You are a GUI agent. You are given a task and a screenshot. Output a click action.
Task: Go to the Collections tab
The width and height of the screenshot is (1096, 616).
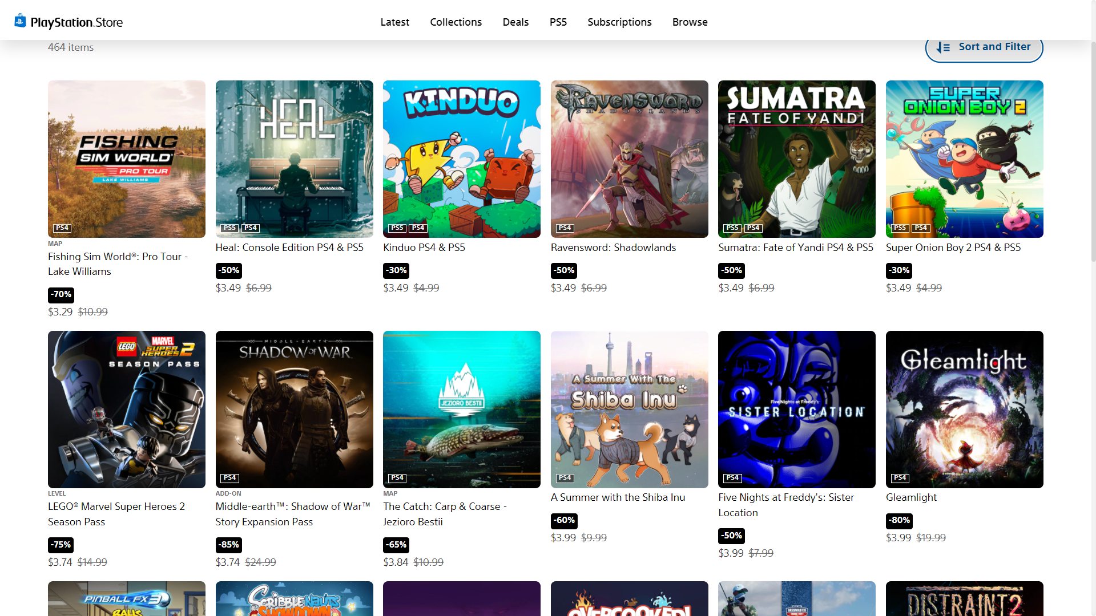[x=456, y=22]
